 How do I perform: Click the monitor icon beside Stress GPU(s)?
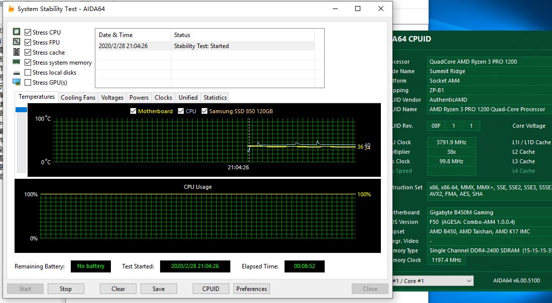(17, 82)
